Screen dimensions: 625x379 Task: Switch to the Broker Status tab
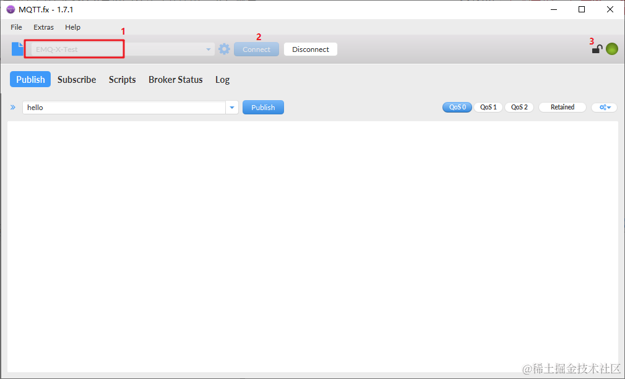click(175, 80)
